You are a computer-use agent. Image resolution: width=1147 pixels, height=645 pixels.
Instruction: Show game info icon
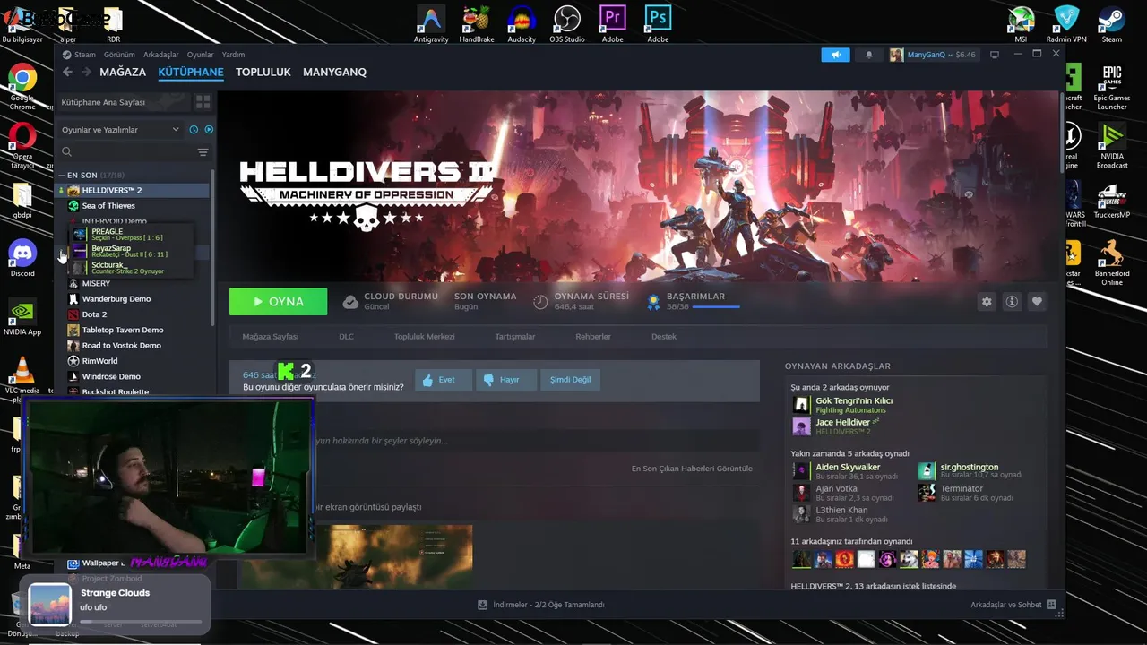pos(1012,302)
